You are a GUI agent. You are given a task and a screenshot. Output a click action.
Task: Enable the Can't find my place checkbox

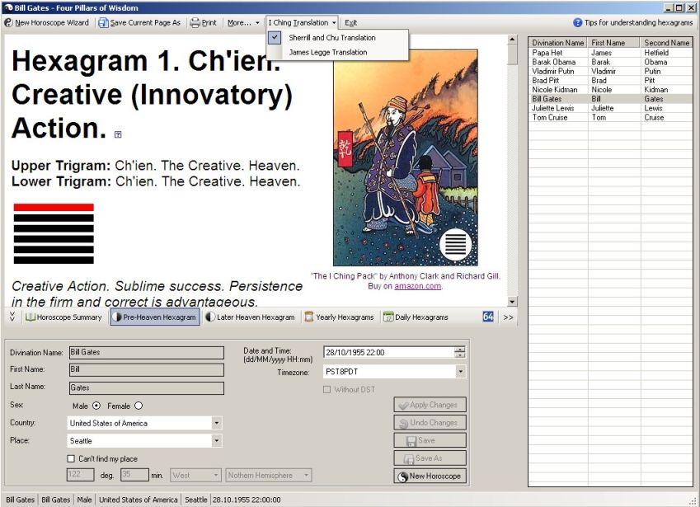(71, 458)
